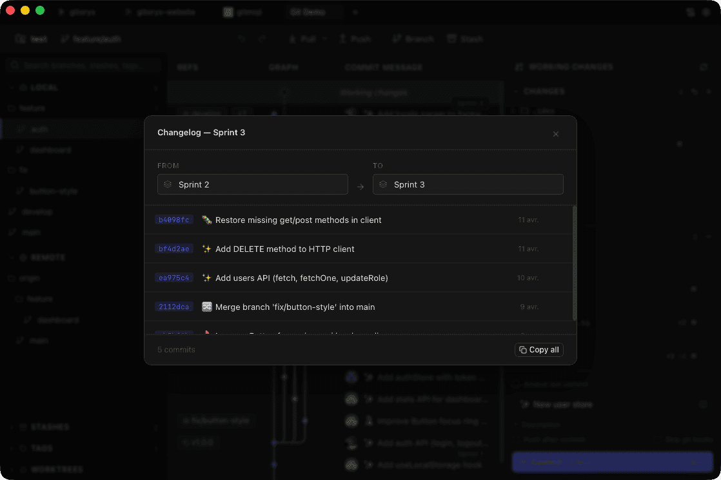Click the REFS column header
Screen dimensions: 721x480
tap(188, 67)
